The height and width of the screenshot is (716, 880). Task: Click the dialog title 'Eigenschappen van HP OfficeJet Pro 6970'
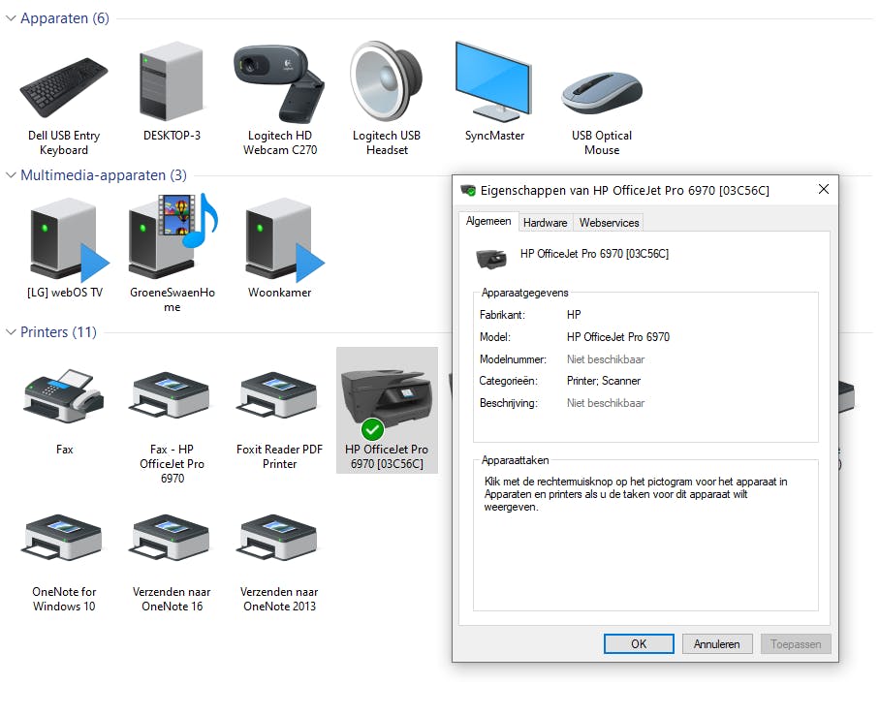point(625,190)
